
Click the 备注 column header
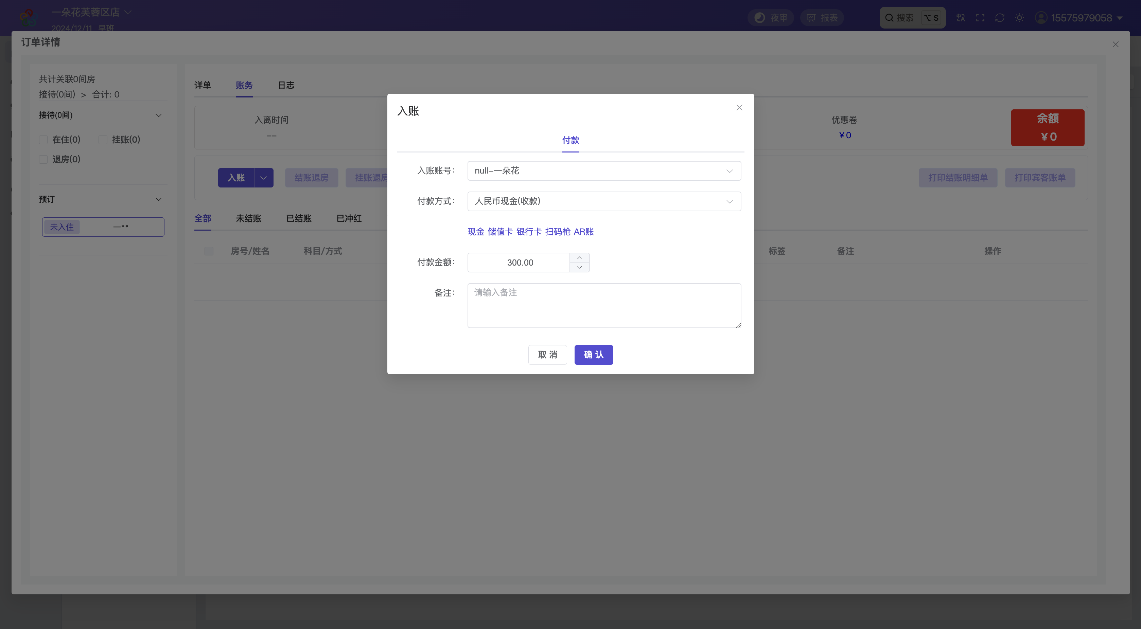click(845, 251)
